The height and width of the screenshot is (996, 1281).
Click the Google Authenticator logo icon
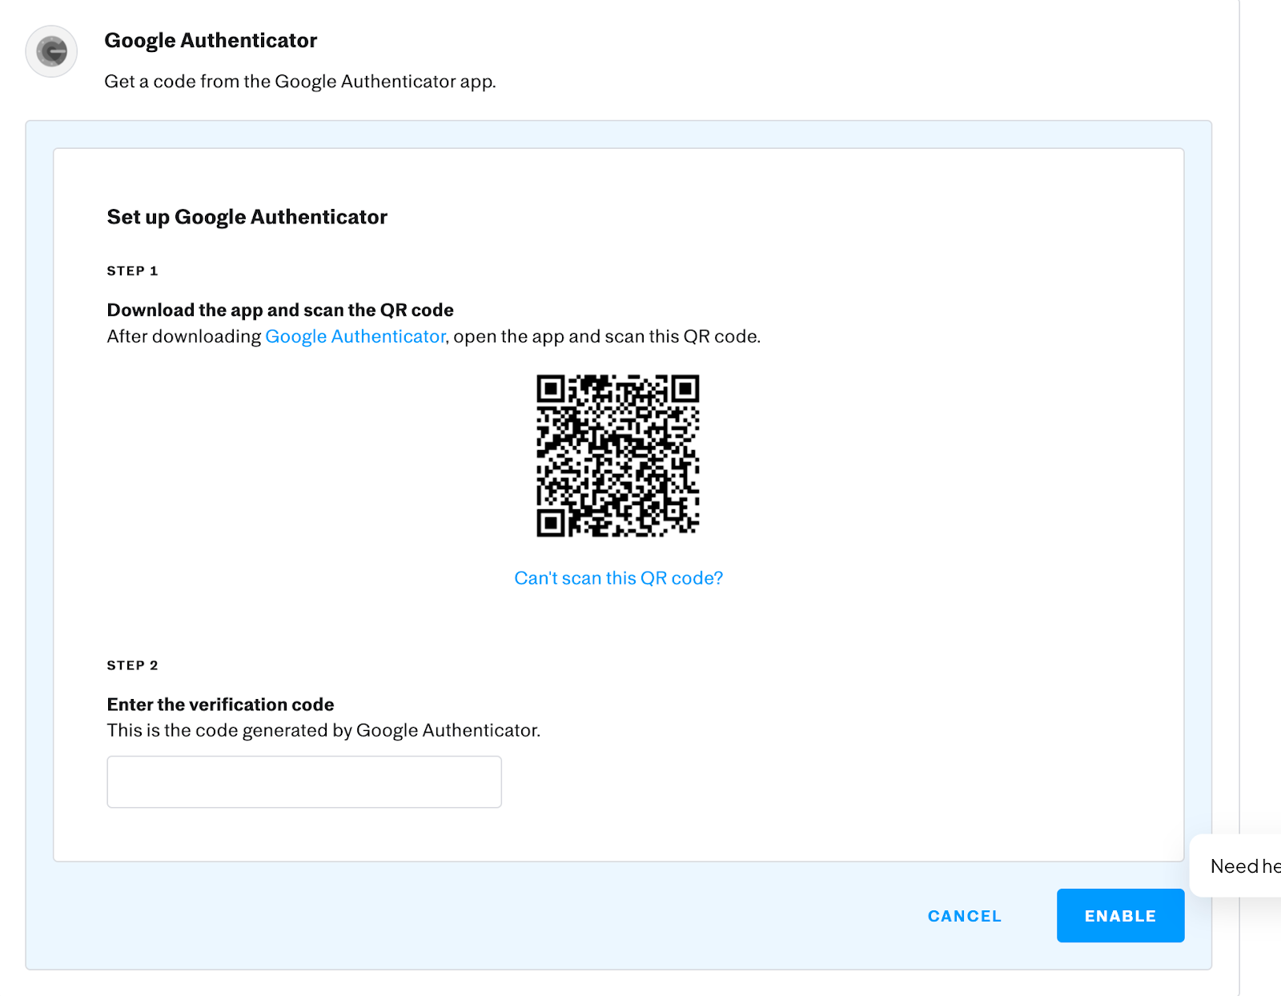[51, 51]
